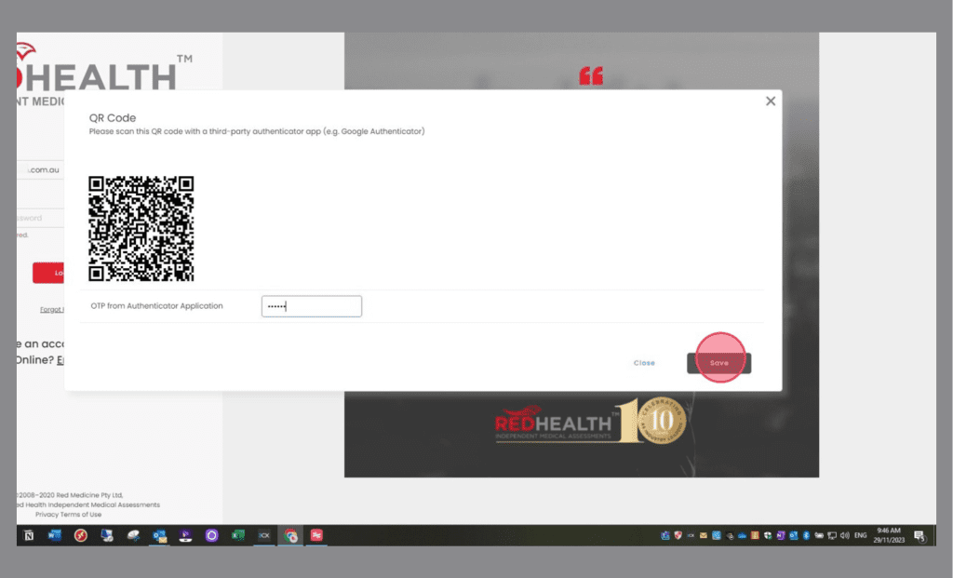Open Outlook from the taskbar

tap(159, 536)
